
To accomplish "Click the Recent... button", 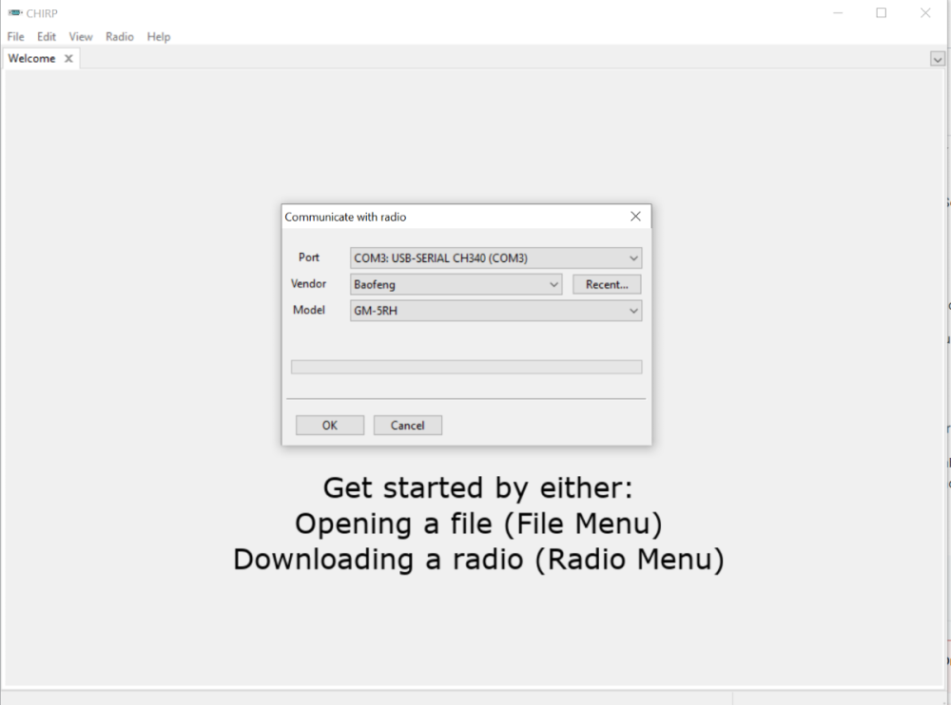I will pos(606,284).
